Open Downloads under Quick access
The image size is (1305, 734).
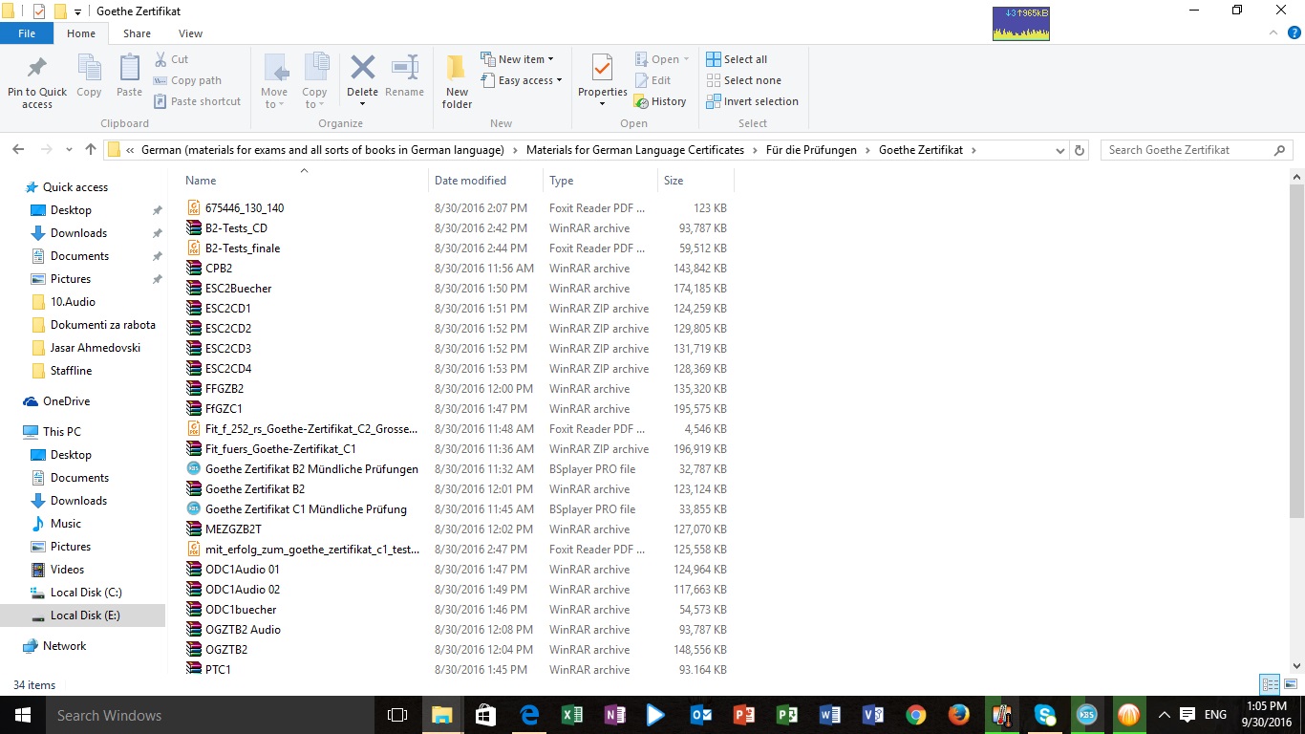point(78,233)
